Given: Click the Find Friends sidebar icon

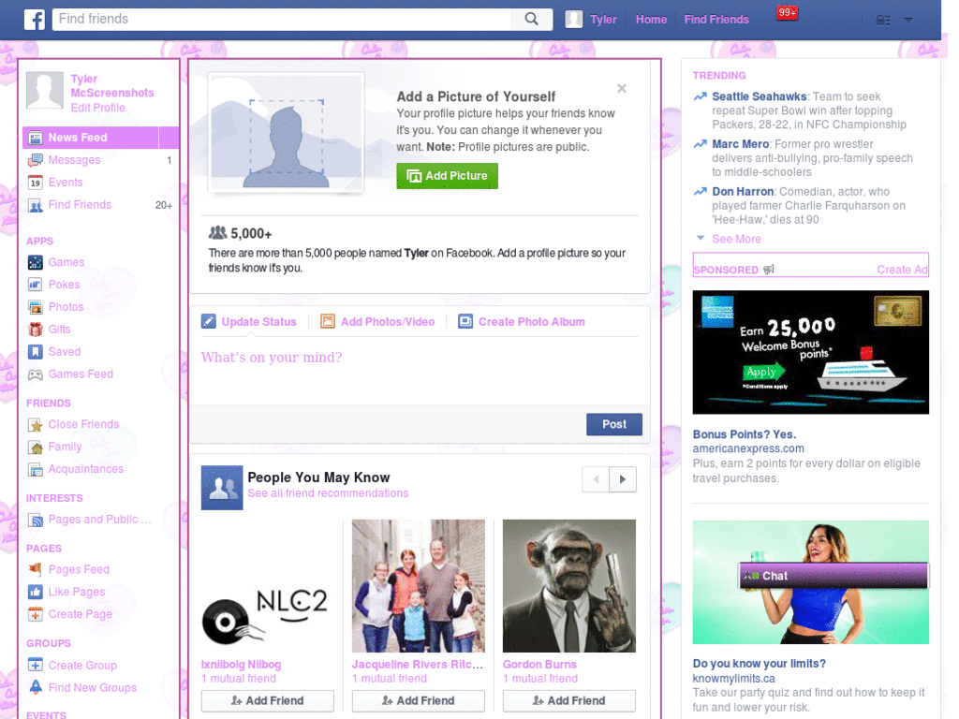Looking at the screenshot, I should tap(36, 205).
